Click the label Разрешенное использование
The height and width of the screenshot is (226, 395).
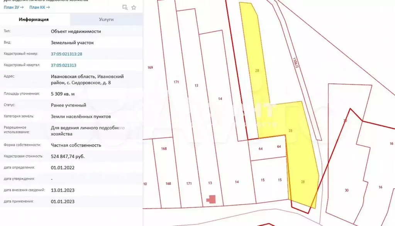(17, 130)
